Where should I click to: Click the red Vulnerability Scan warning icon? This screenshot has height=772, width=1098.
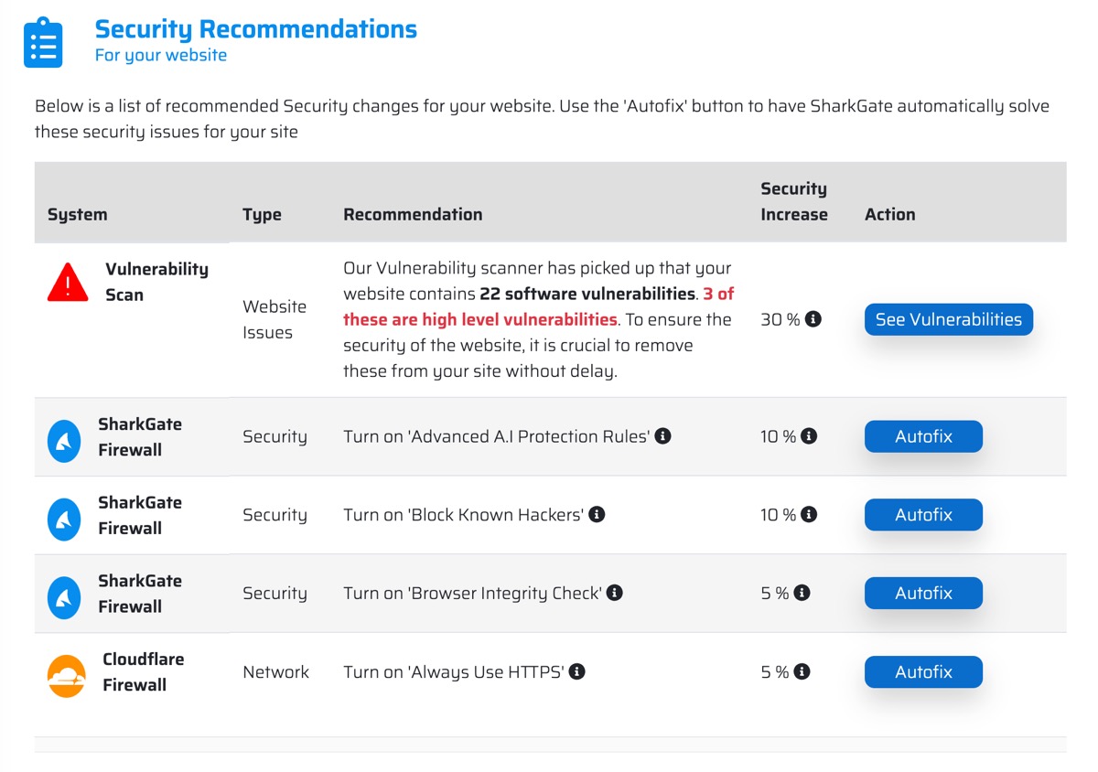[x=68, y=282]
